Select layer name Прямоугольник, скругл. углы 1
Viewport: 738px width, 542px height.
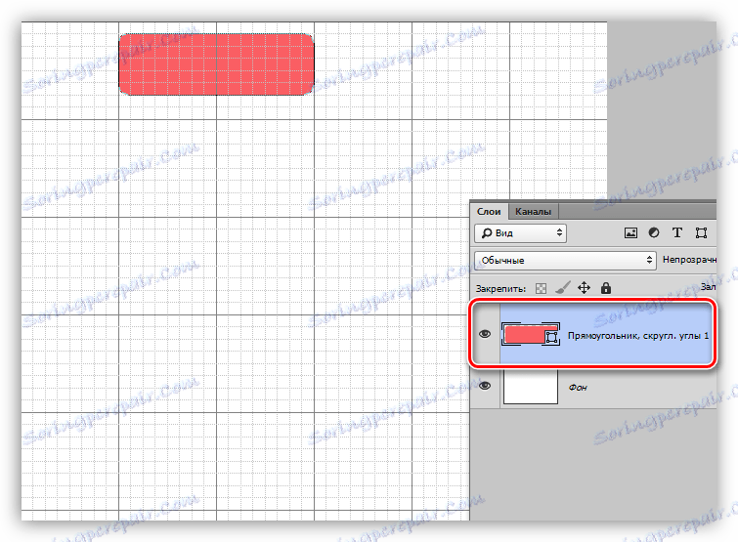[637, 336]
